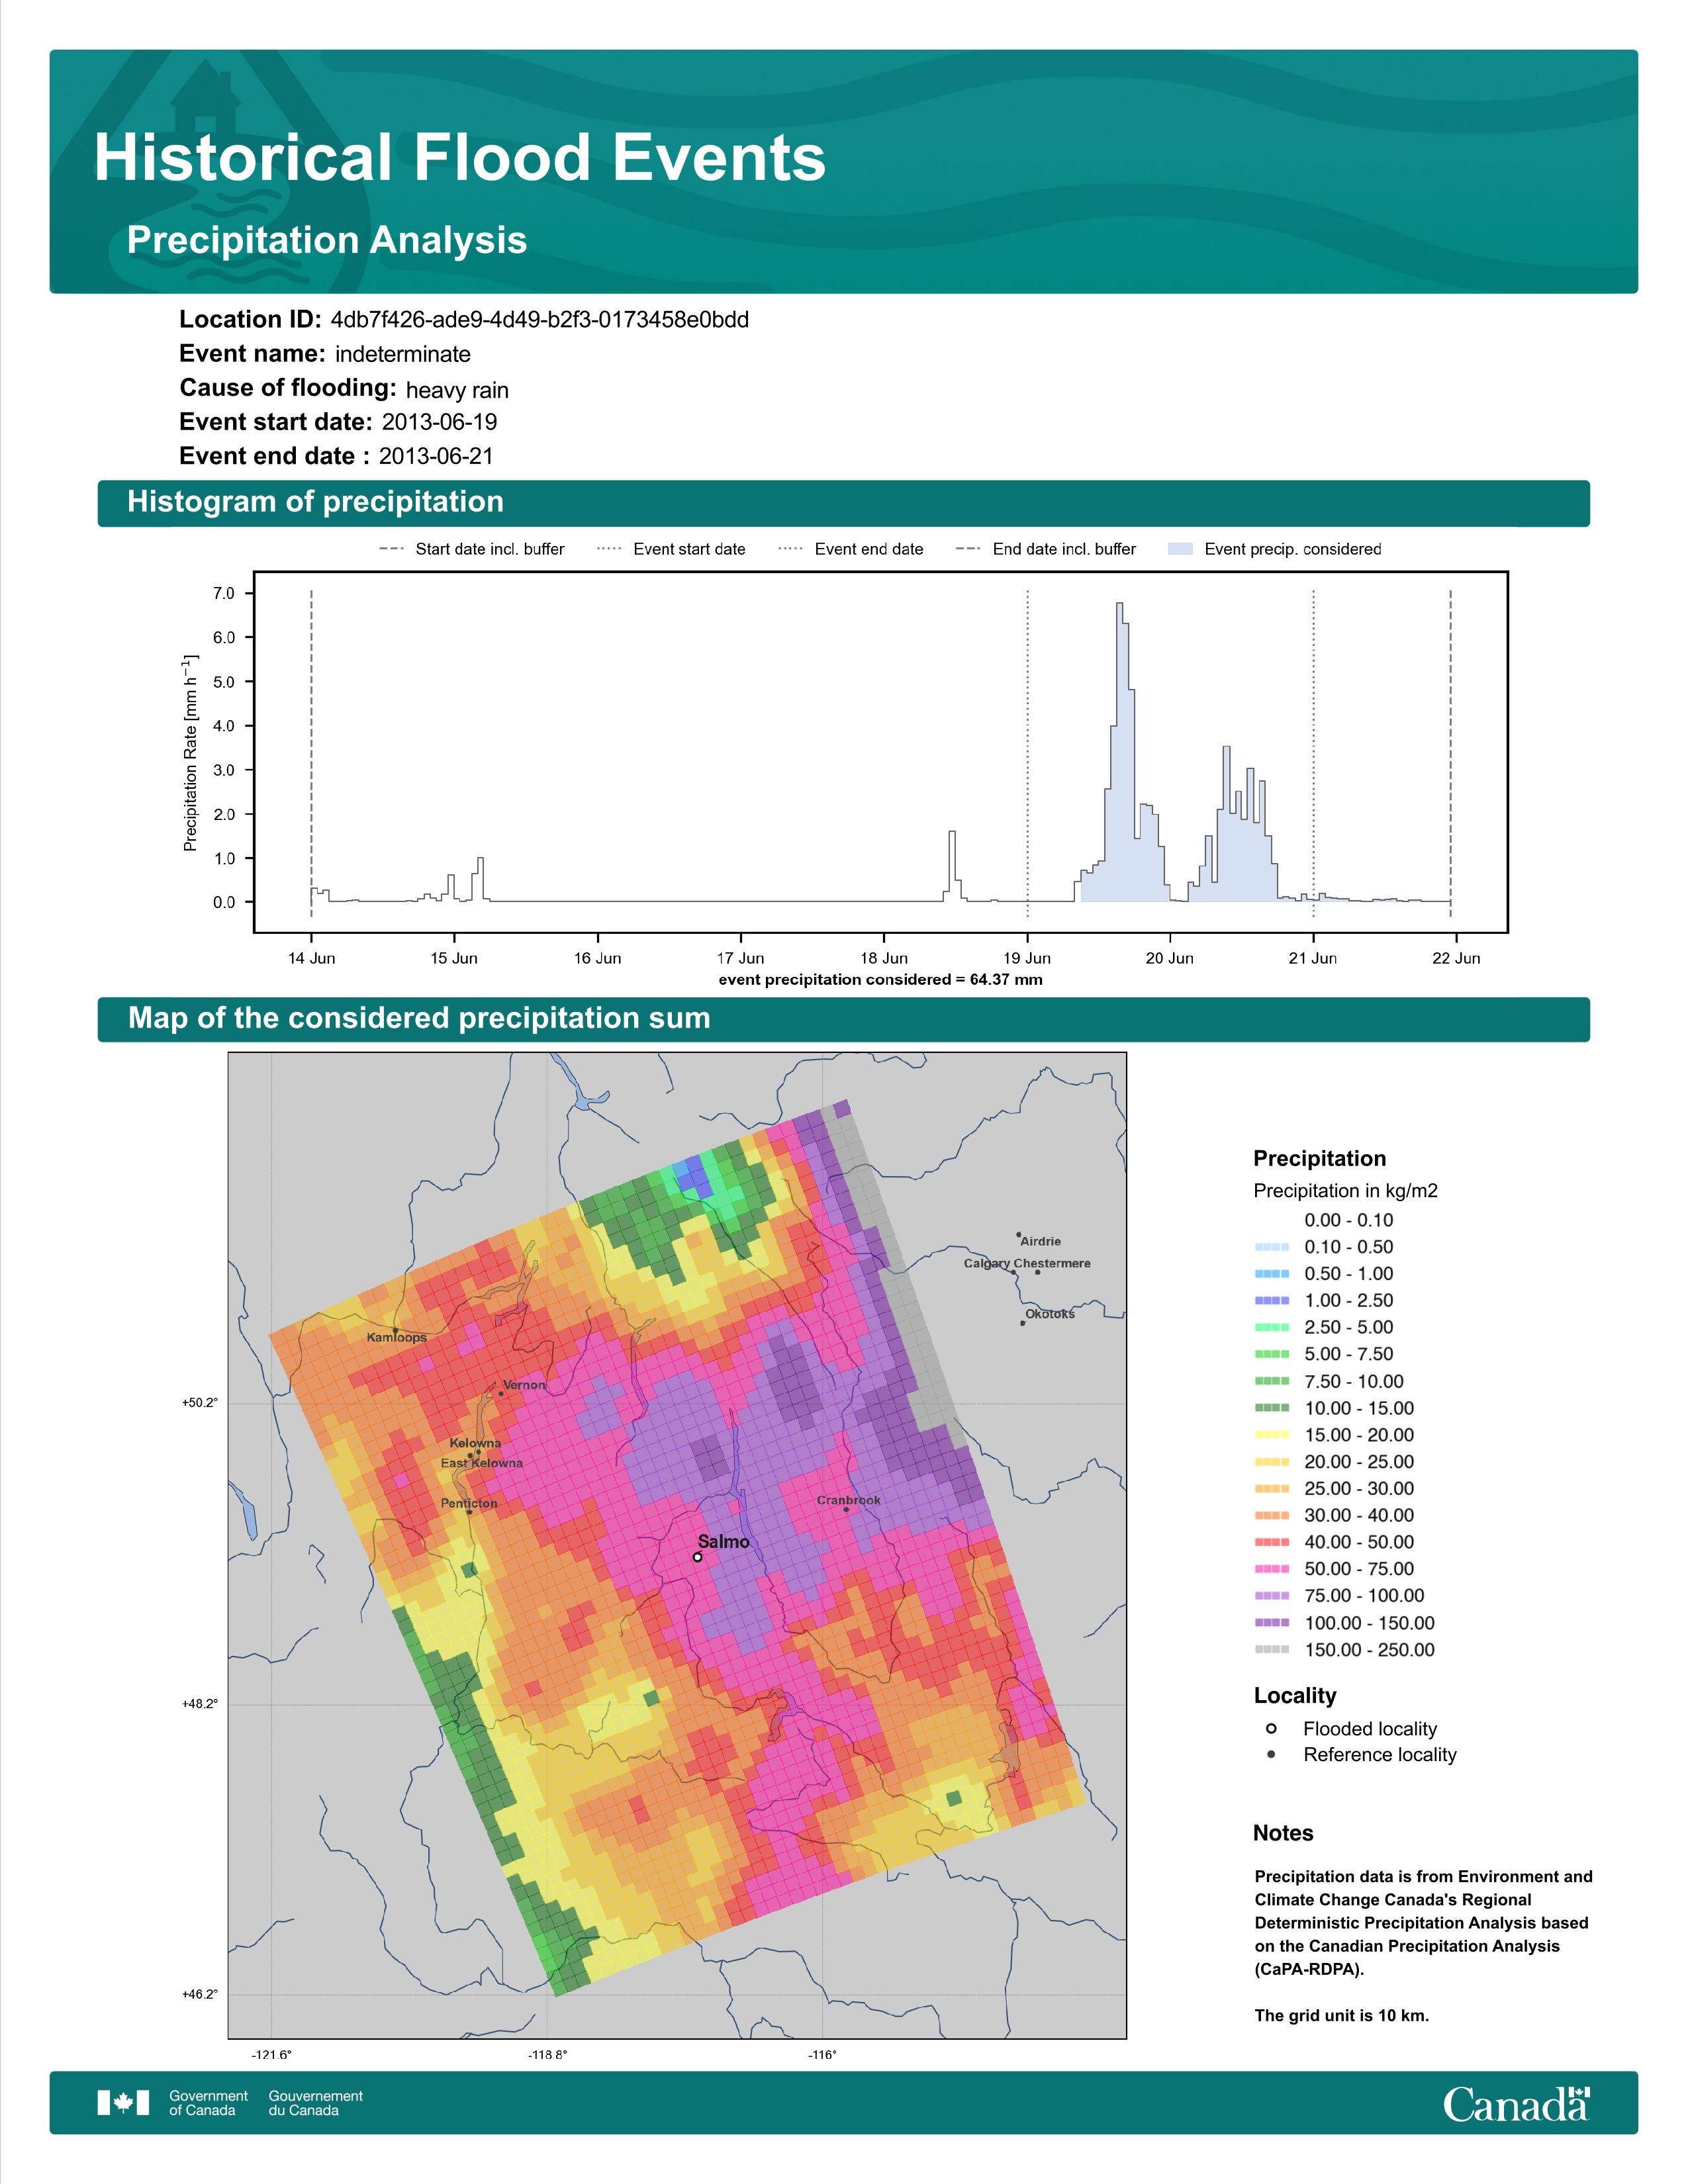Click the Precipitation Analysis subtitle
1688x2184 pixels.
[327, 240]
